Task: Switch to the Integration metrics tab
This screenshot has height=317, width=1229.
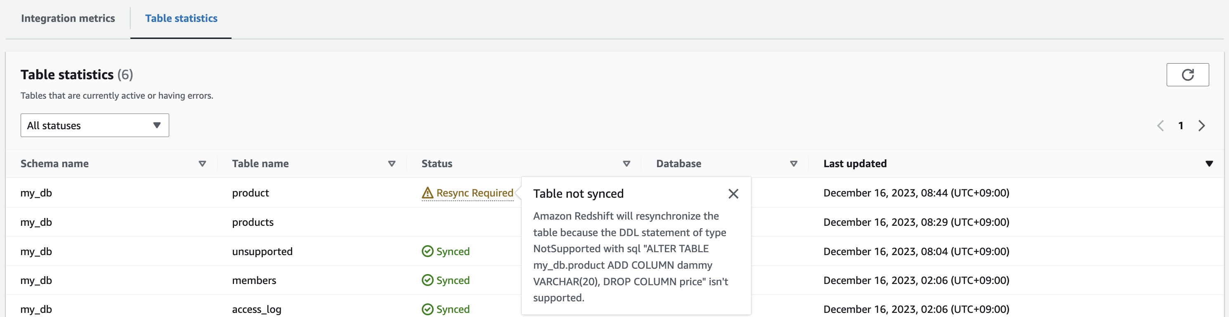Action: tap(68, 18)
